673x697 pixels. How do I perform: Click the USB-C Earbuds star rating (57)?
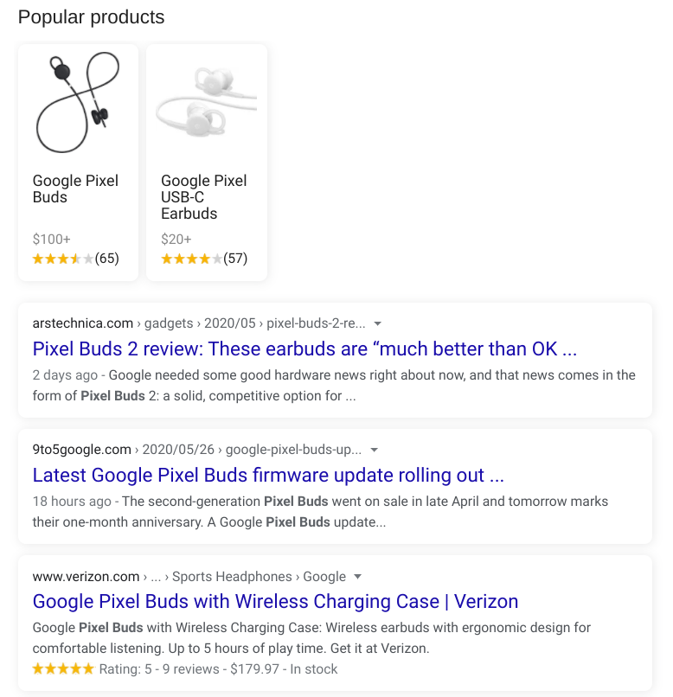tap(204, 259)
